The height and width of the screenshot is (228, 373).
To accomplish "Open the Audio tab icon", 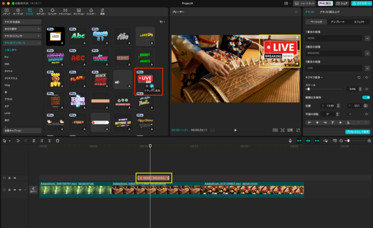I will (x=18, y=10).
